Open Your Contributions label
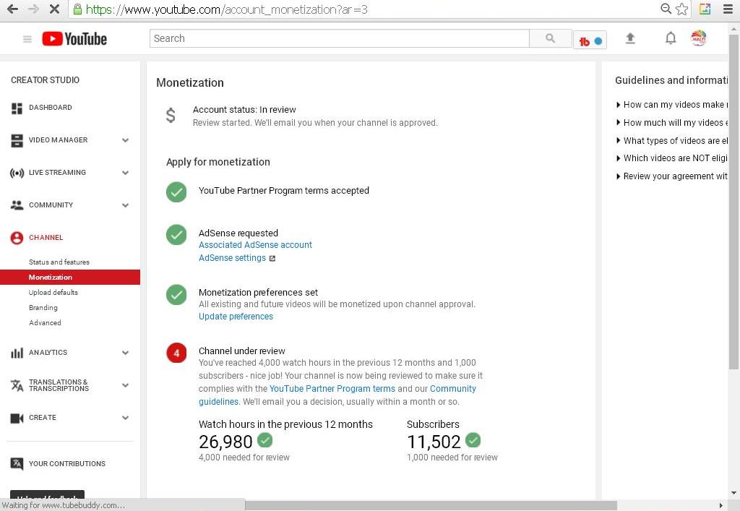The image size is (740, 511). click(x=67, y=464)
